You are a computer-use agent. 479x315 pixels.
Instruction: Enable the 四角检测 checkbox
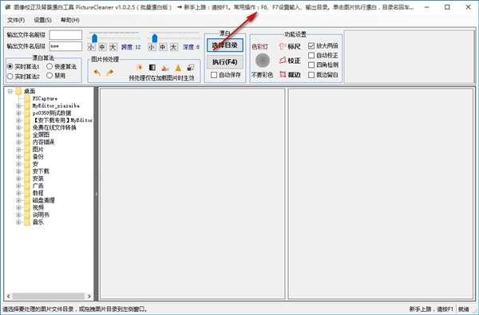[311, 65]
